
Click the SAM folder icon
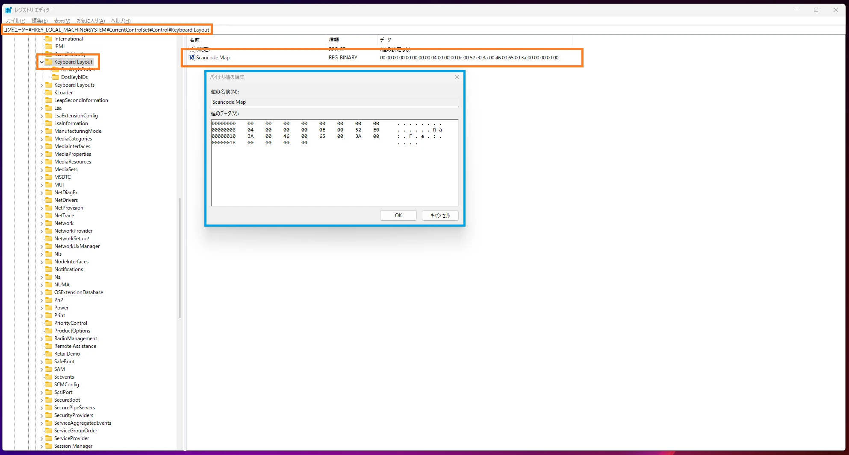(49, 369)
